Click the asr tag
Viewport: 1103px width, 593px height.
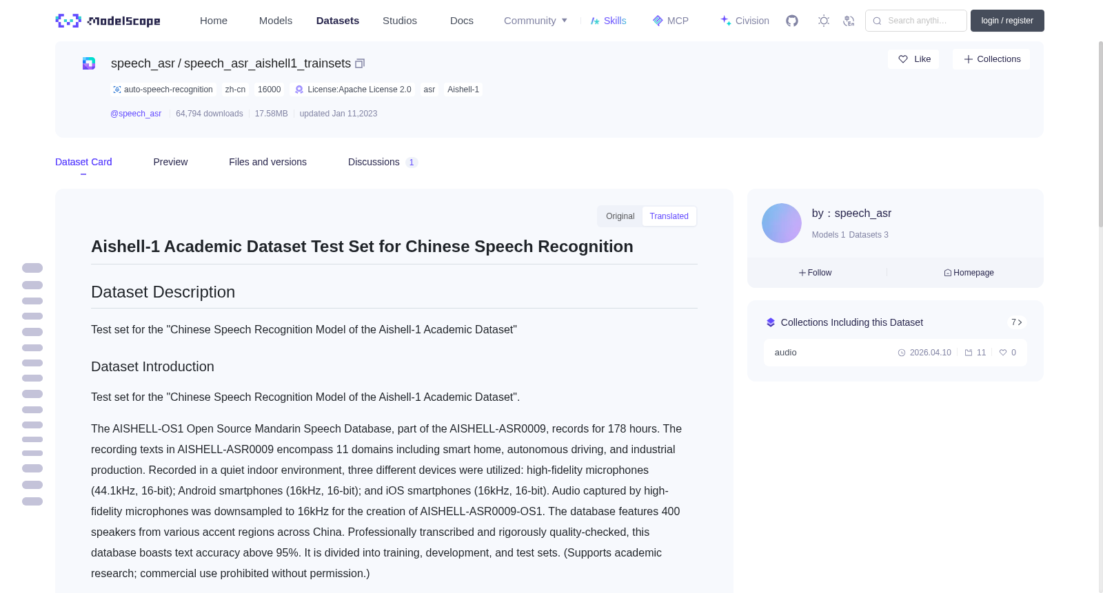429,90
